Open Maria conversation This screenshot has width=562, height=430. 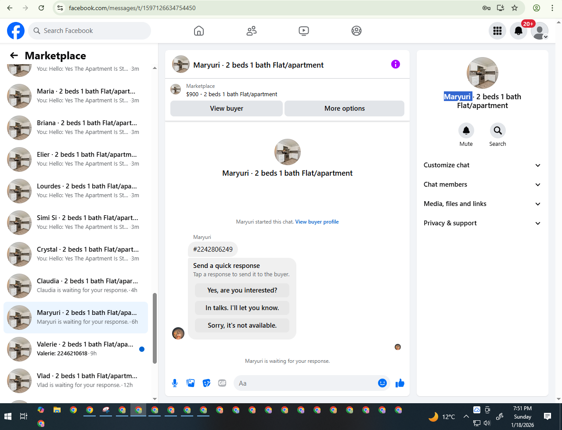(76, 96)
